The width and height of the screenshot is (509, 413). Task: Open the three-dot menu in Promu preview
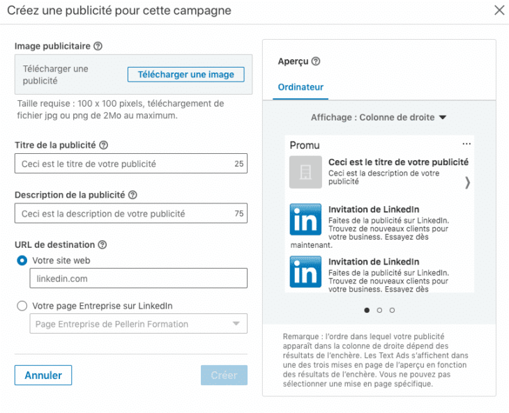(466, 144)
